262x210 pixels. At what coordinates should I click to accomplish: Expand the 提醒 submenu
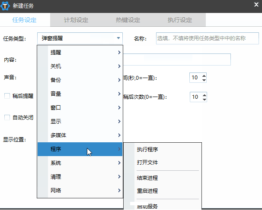tap(80, 53)
